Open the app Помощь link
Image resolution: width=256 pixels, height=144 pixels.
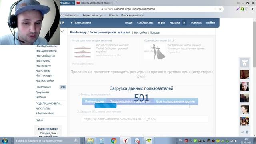155,32
